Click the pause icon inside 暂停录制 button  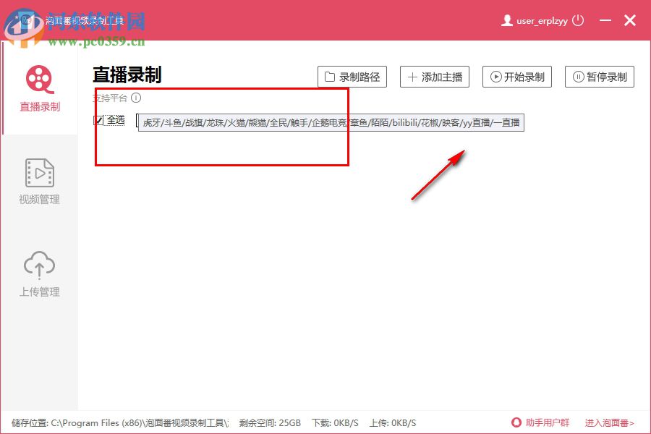577,77
